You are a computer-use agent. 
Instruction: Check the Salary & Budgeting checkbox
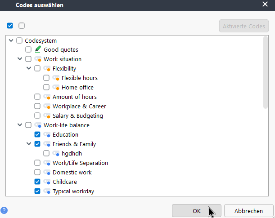click(x=37, y=116)
